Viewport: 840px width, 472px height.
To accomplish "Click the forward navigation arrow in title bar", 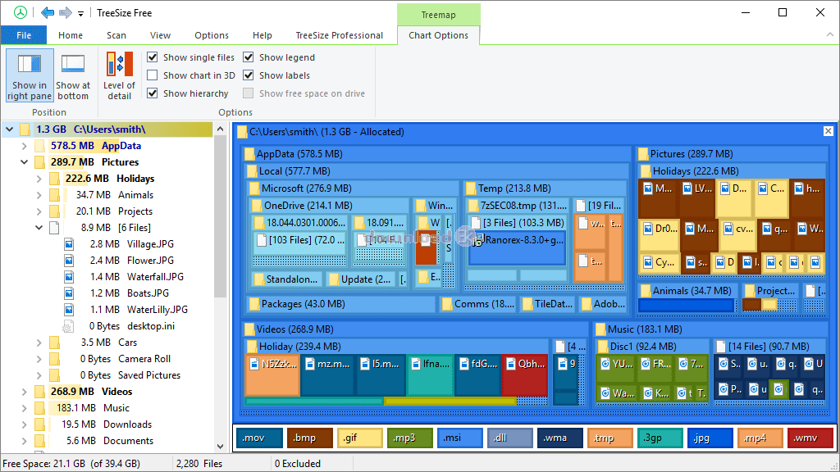I will pos(65,12).
